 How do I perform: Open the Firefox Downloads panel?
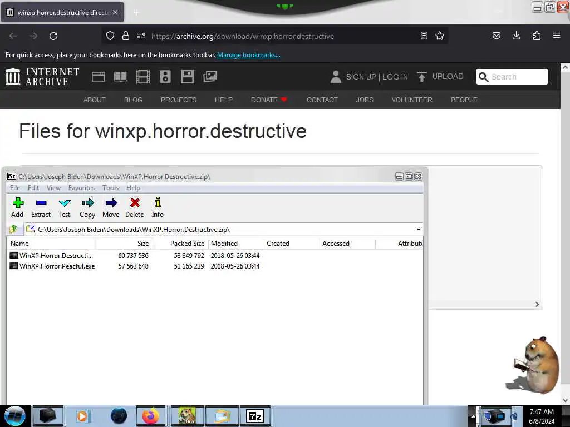tap(516, 36)
